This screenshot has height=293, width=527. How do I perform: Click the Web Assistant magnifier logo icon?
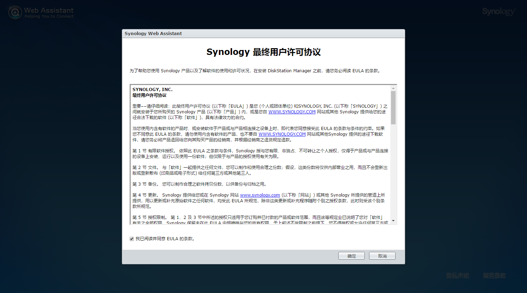click(15, 12)
